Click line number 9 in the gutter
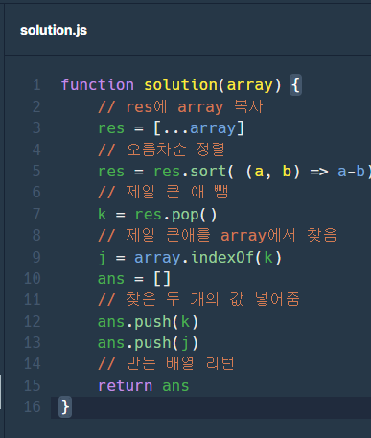This screenshot has width=371, height=438. tap(36, 257)
